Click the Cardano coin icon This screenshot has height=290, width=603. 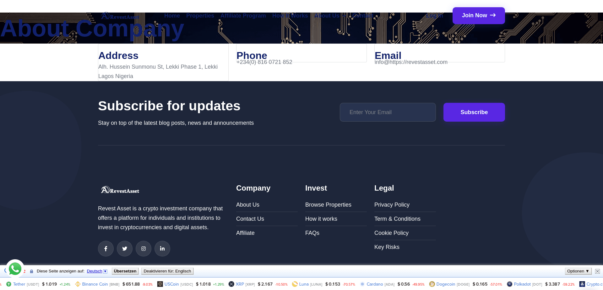click(x=362, y=284)
